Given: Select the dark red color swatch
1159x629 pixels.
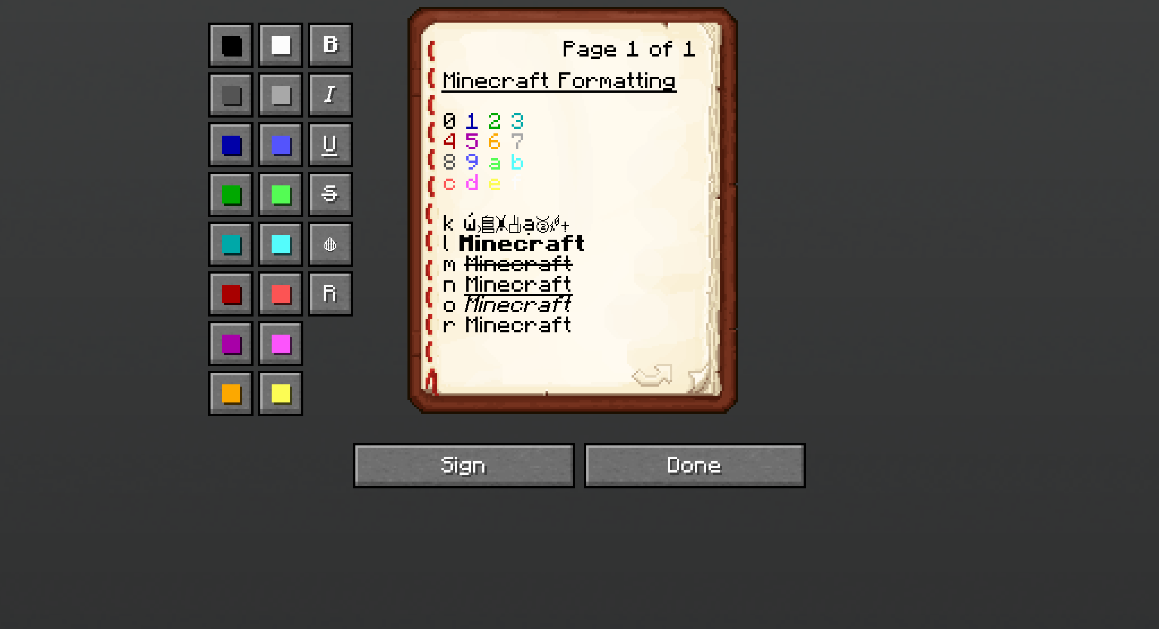Looking at the screenshot, I should click(x=231, y=294).
